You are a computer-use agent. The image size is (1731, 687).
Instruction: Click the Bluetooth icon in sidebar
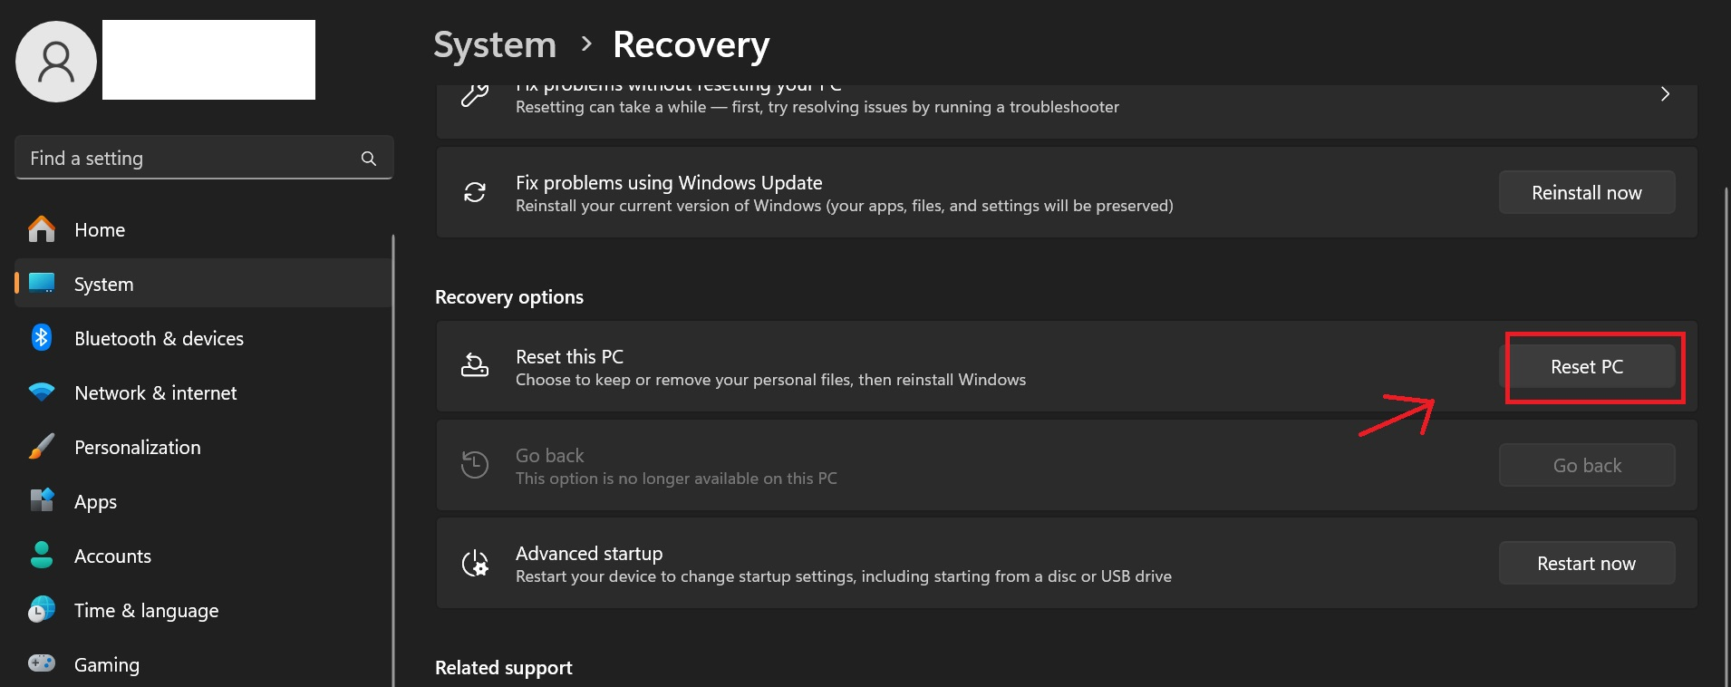42,338
